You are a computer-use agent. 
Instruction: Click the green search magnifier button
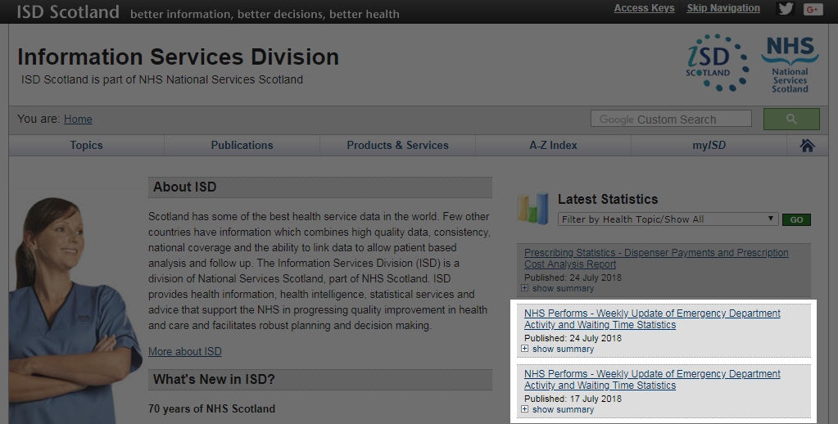(x=791, y=119)
